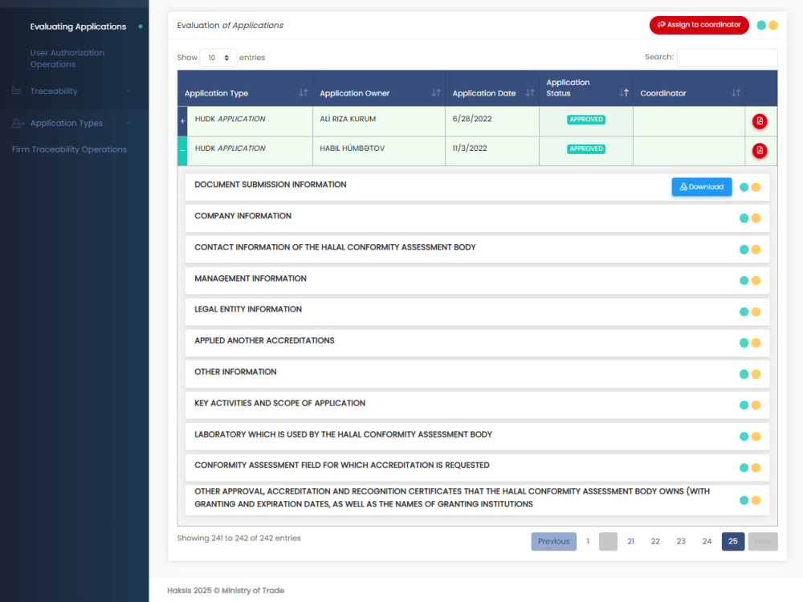
Task: Go to page 21
Action: tap(631, 542)
